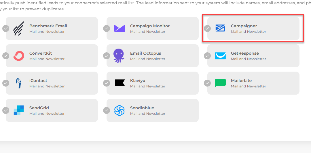Select the Sendinblue title text
Viewport: 311px width, 153px height.
[x=142, y=108]
